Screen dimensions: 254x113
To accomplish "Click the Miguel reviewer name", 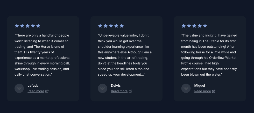I will point(200,86).
